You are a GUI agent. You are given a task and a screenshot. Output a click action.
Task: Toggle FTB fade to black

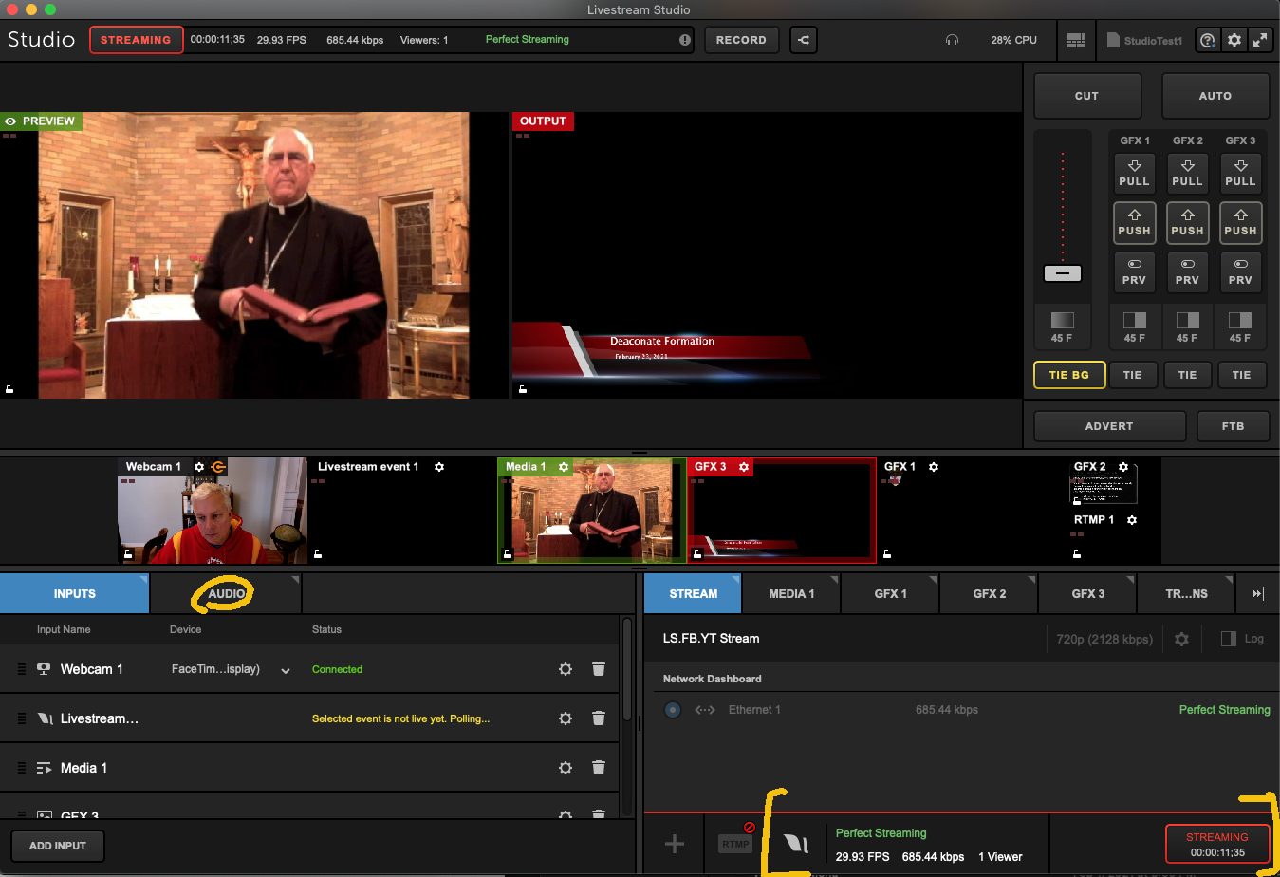1233,425
